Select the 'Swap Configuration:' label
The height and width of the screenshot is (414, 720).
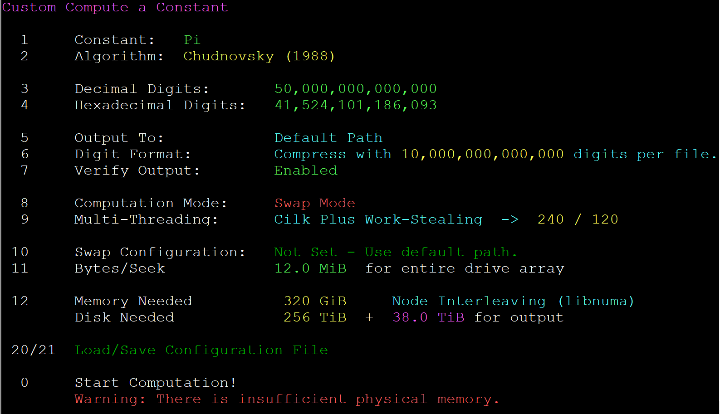click(x=160, y=252)
